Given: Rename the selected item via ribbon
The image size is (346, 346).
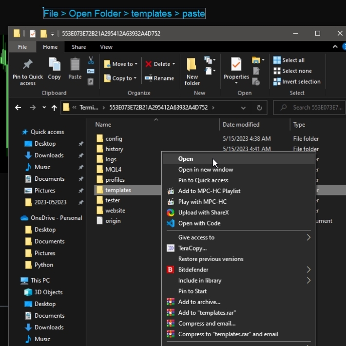Looking at the screenshot, I should [x=159, y=78].
